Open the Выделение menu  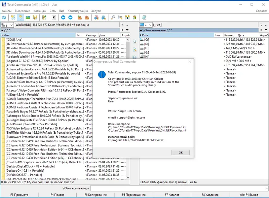pos(22,11)
